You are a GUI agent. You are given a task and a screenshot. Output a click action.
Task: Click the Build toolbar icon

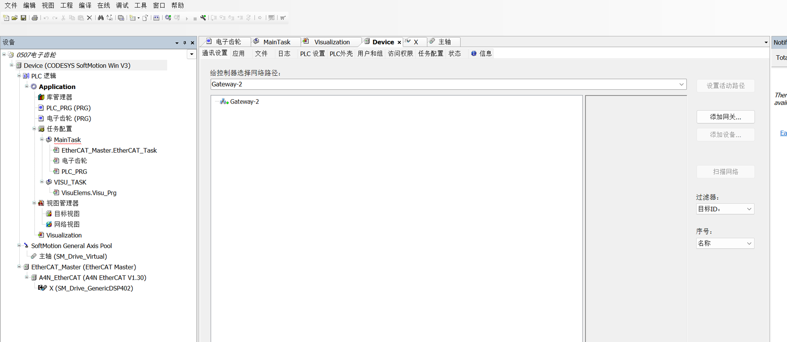pos(156,18)
